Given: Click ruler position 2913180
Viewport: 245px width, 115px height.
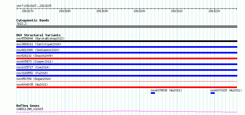Looking at the screenshot, I should point(65,11).
